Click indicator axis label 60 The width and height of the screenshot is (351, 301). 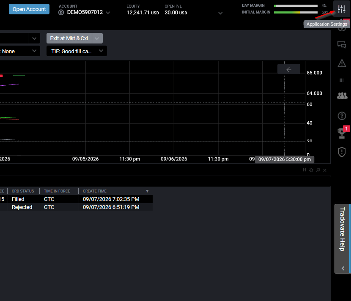tap(310, 104)
